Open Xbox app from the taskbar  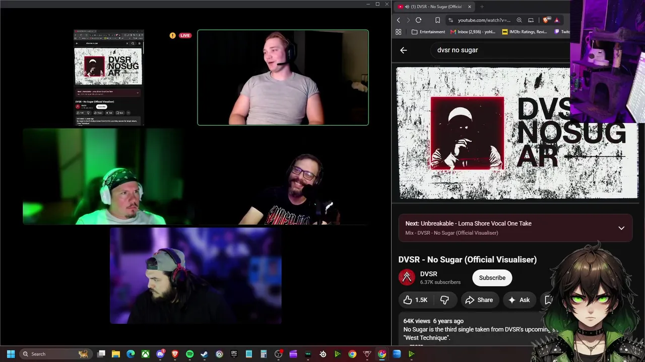145,354
